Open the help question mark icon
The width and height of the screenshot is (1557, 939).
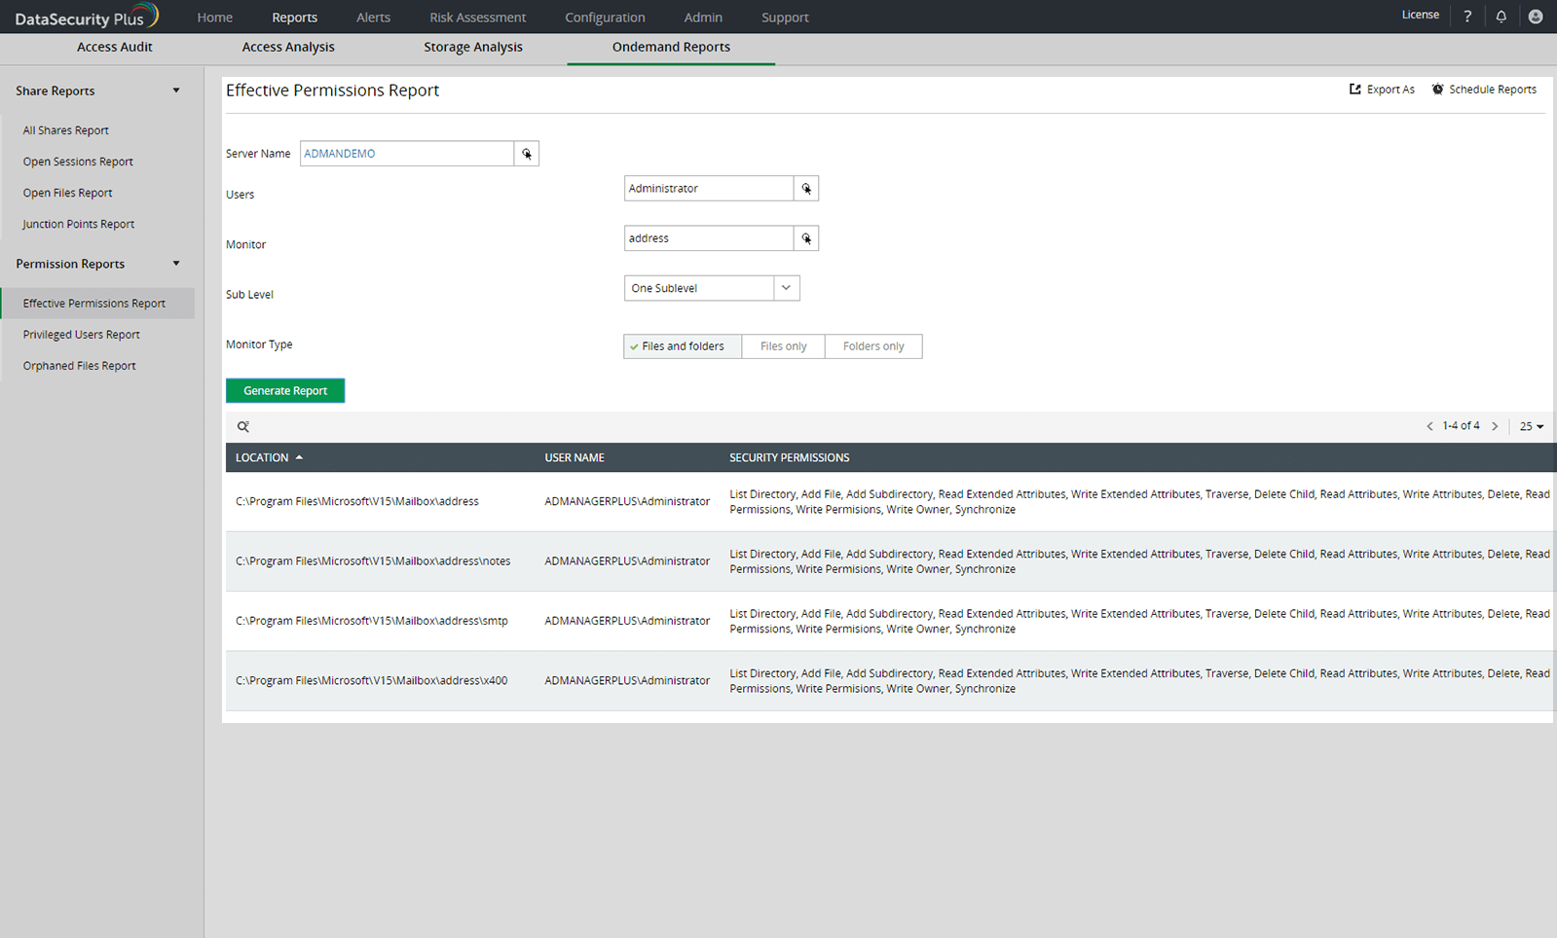pyautogui.click(x=1467, y=17)
